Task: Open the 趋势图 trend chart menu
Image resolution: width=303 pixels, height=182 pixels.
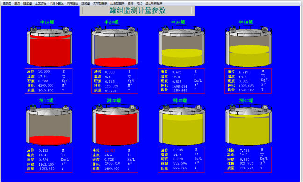Action: (x=86, y=3)
